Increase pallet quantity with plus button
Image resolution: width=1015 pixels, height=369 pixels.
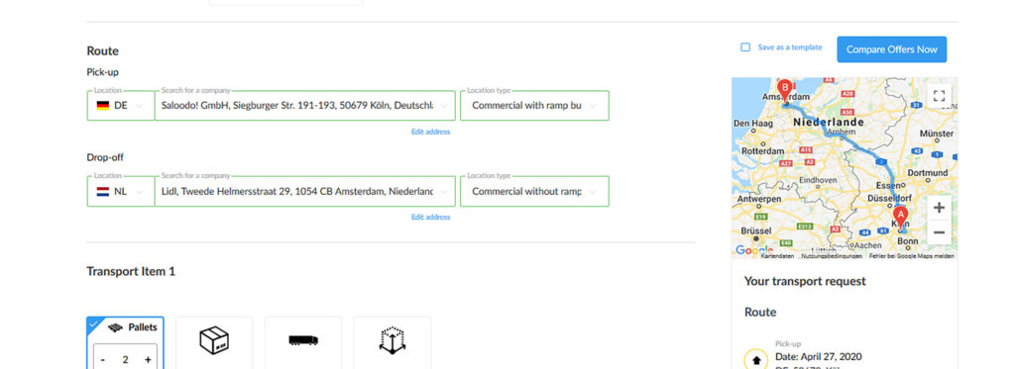click(x=149, y=359)
